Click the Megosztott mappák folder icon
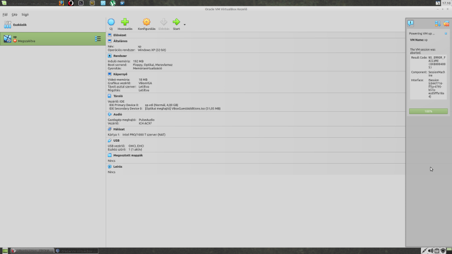 pos(110,156)
